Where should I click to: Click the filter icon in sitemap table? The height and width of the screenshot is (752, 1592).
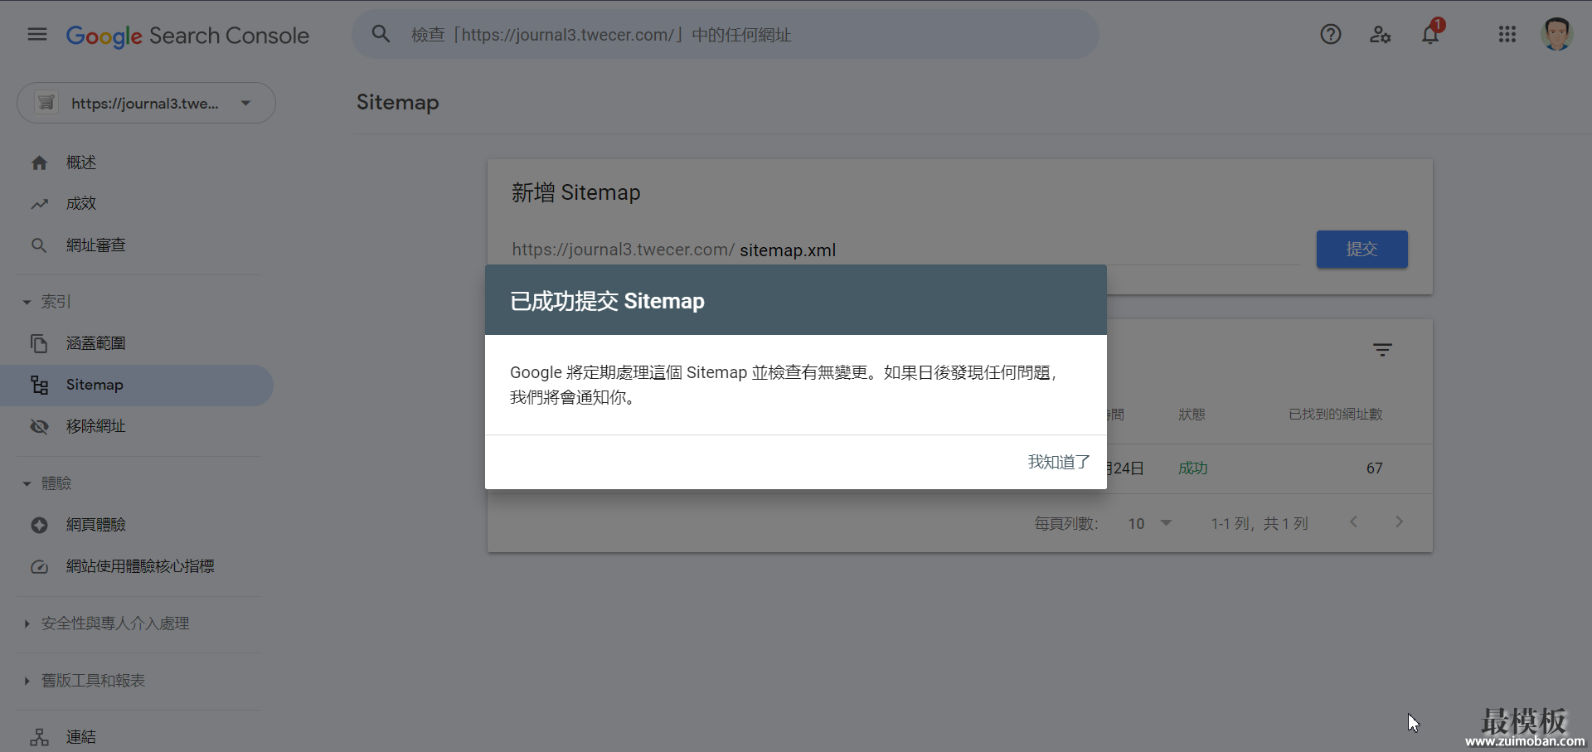pyautogui.click(x=1381, y=350)
